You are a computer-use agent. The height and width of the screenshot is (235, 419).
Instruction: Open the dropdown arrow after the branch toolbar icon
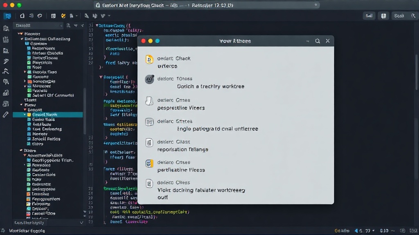coord(109,16)
